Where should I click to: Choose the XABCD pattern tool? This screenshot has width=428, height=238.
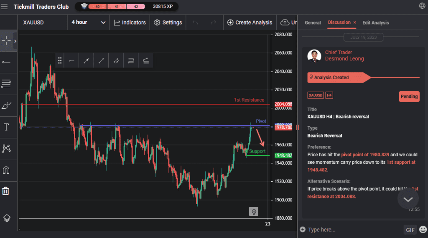click(6, 148)
